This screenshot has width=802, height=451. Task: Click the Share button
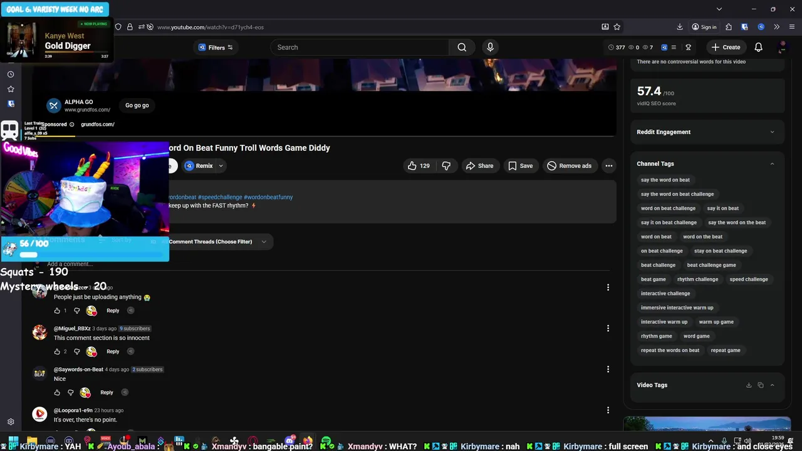479,166
